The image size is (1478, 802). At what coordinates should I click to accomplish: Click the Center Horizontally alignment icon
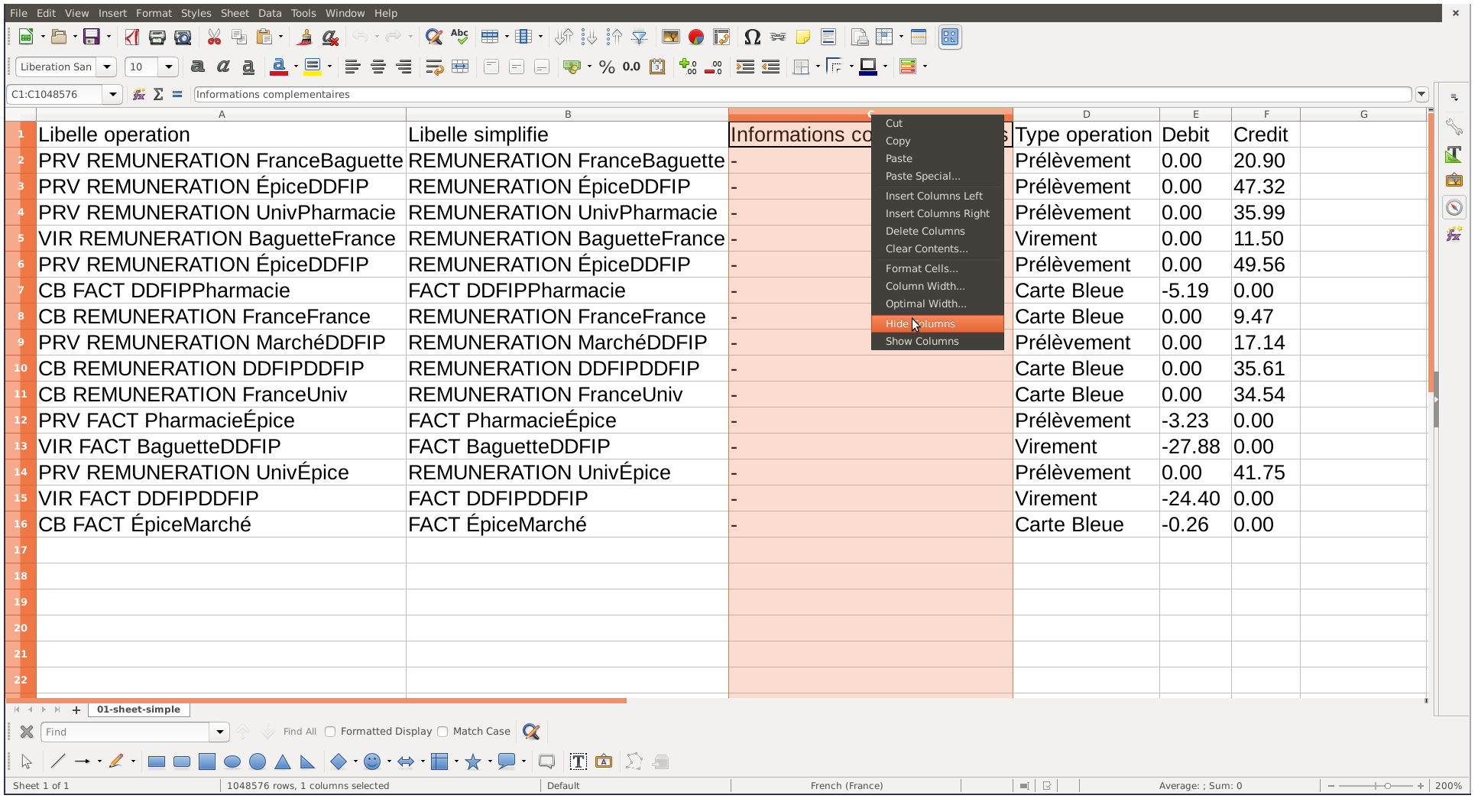(378, 67)
